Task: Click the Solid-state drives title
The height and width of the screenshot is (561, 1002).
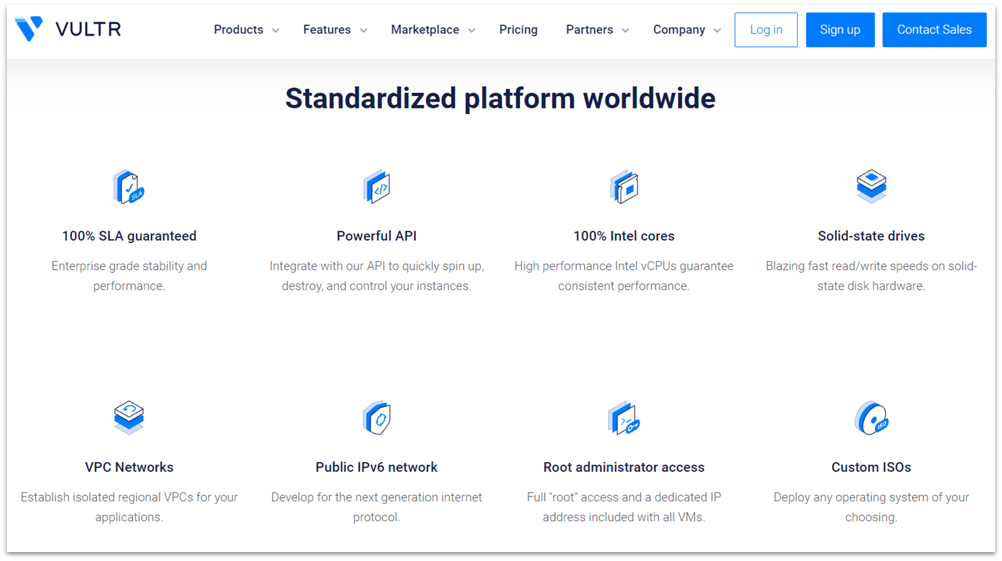Action: (x=871, y=236)
